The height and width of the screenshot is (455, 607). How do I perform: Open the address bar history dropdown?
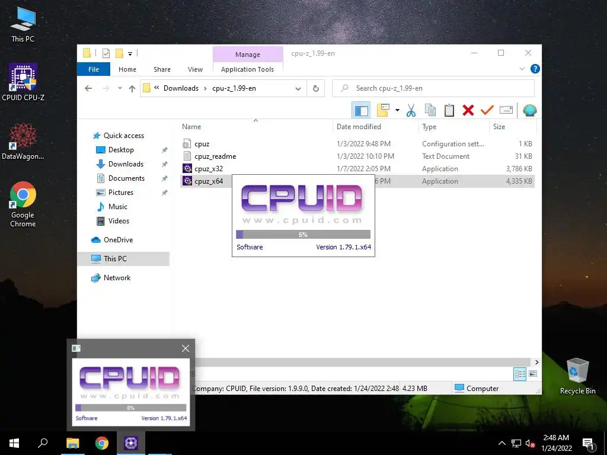pyautogui.click(x=298, y=89)
